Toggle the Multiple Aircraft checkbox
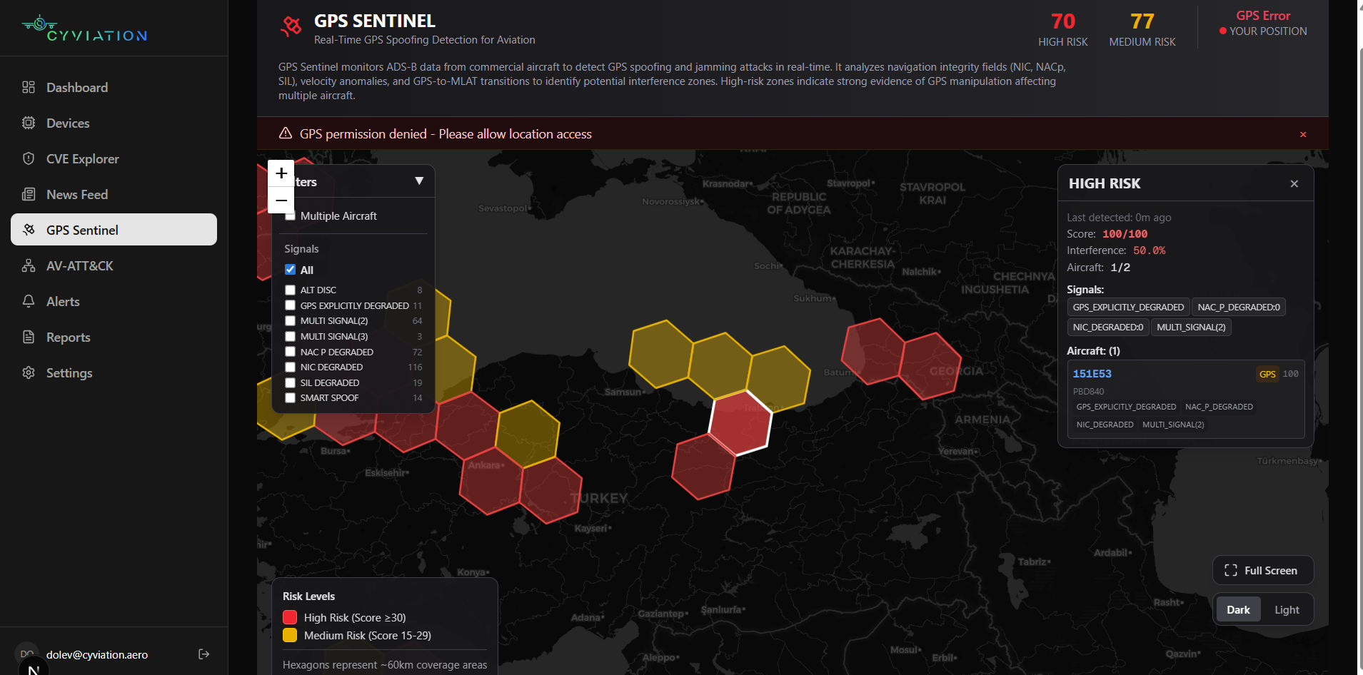 click(x=291, y=216)
